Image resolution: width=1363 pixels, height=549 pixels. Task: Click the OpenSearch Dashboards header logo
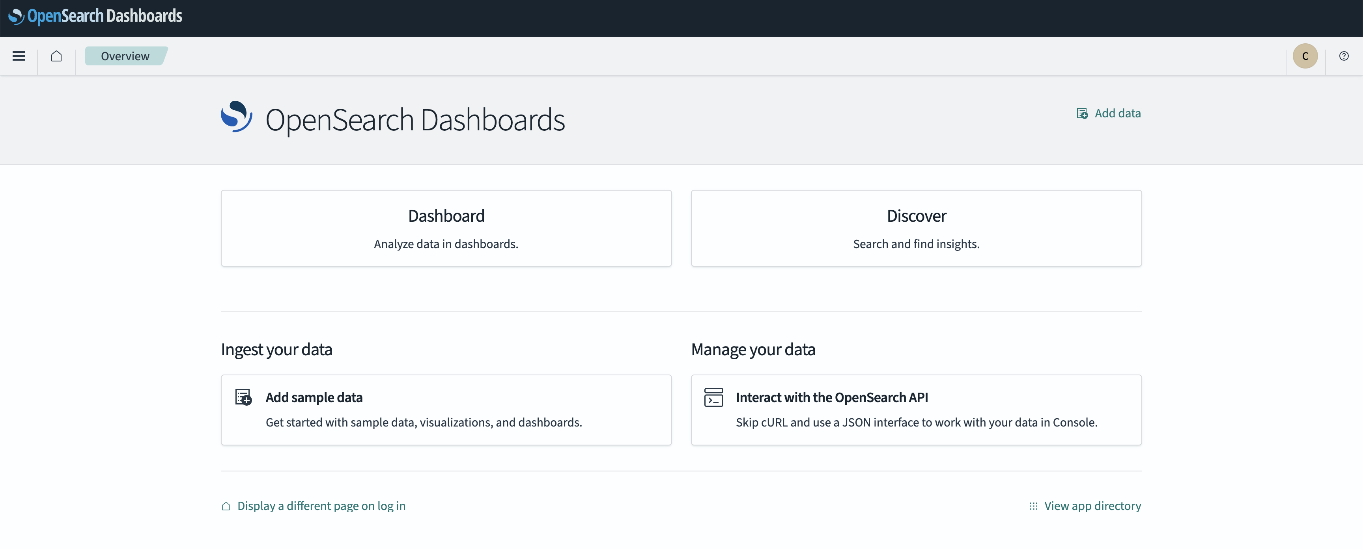click(96, 17)
